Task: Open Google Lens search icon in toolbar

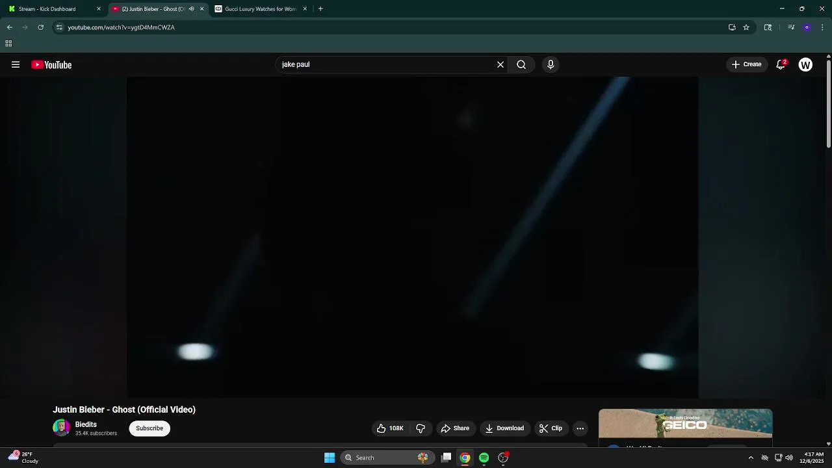Action: pos(768,27)
